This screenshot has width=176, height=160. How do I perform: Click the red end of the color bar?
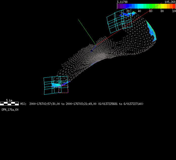pos(174,6)
